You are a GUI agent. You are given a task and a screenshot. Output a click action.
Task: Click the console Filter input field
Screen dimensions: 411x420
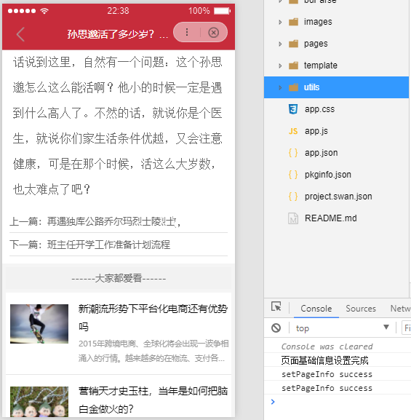(x=406, y=328)
